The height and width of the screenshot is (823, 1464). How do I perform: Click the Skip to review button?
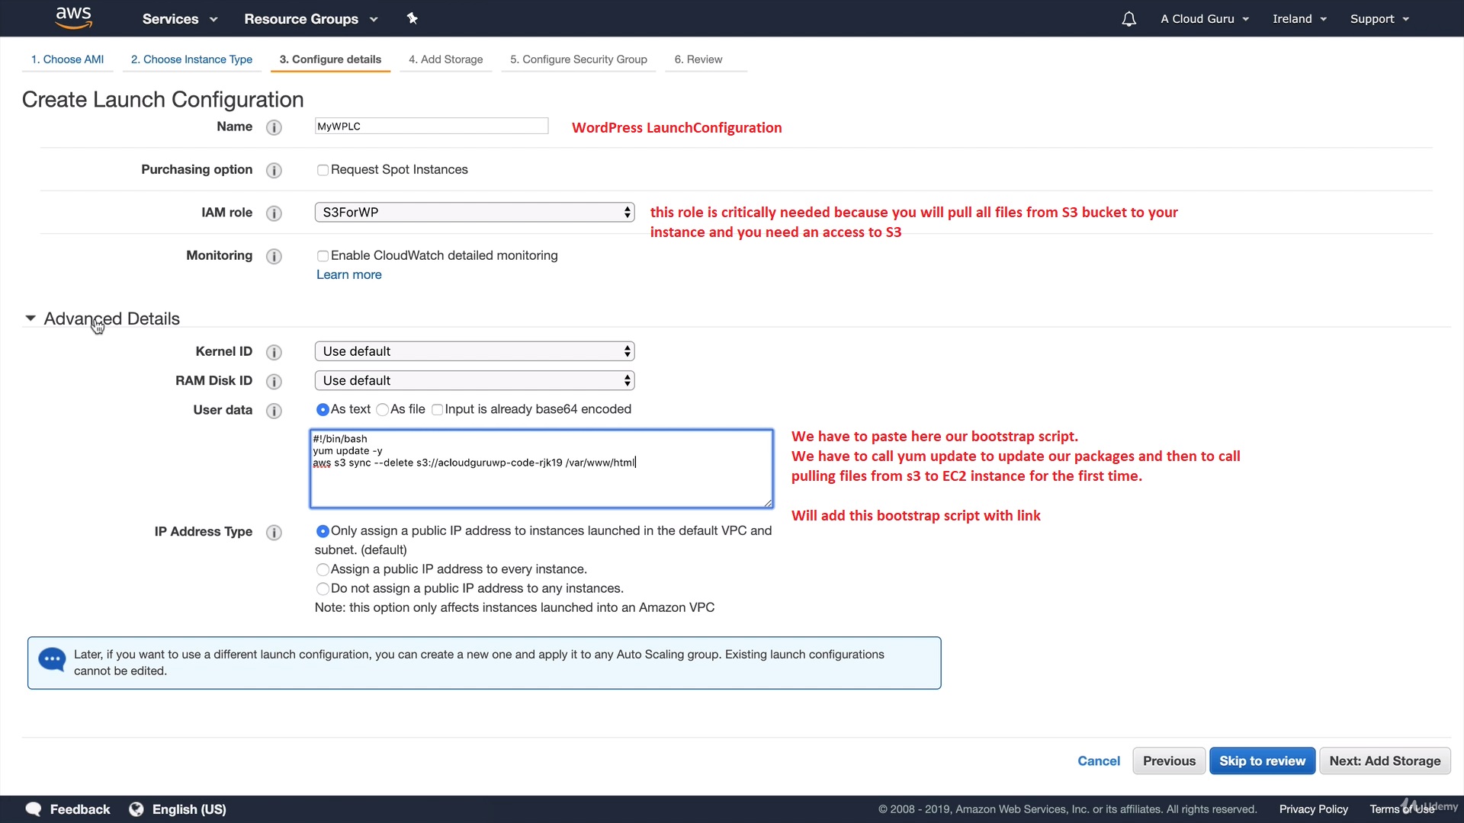(x=1262, y=761)
